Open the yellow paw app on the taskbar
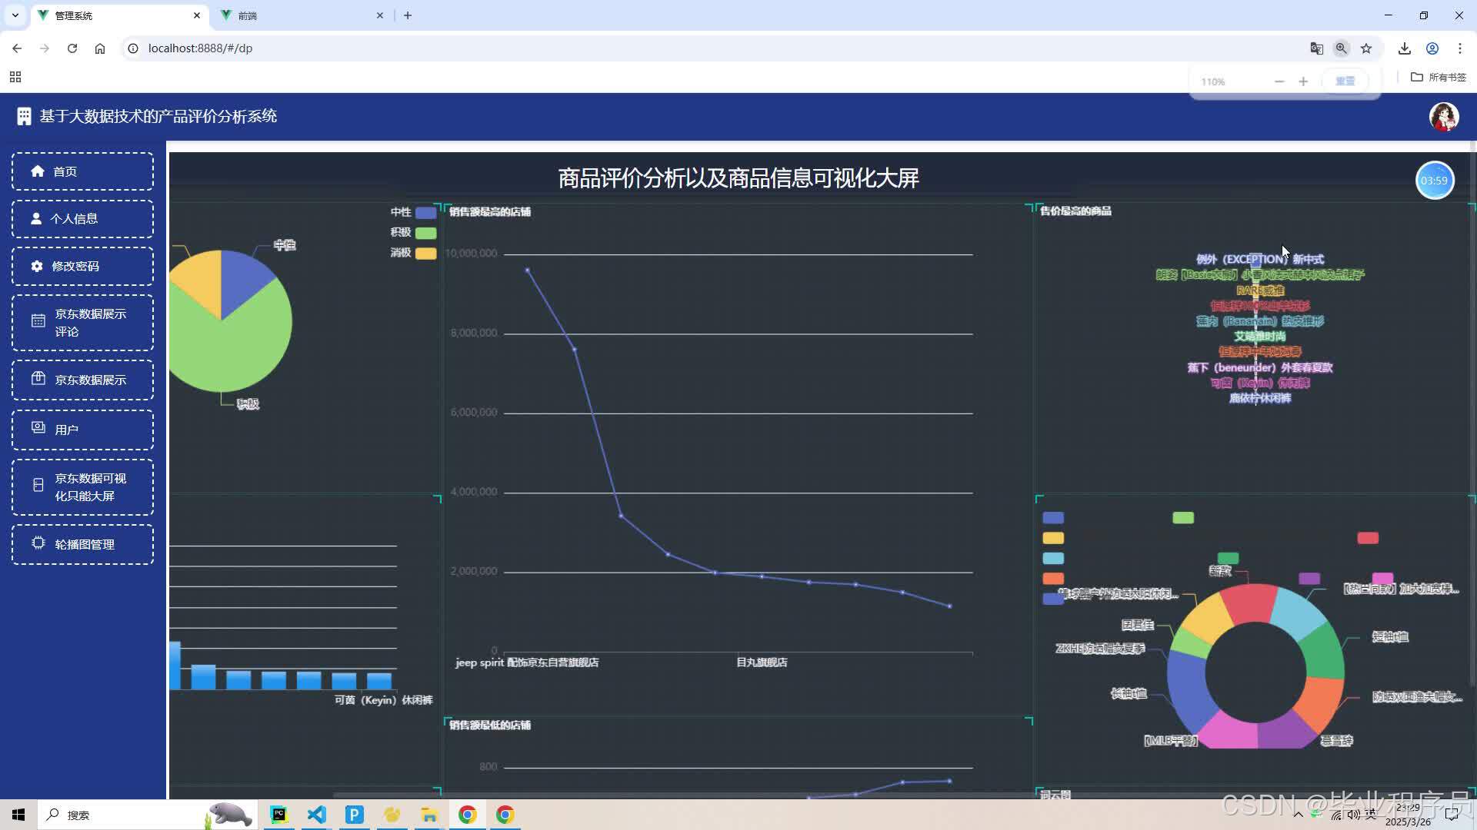 (392, 815)
